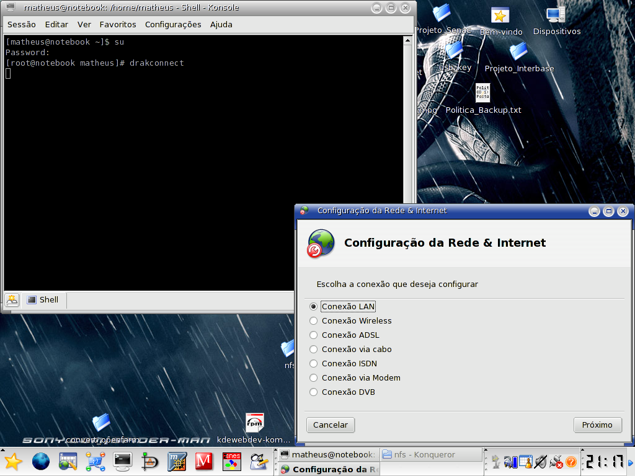Viewport: 635px width, 476px height.
Task: Click the 21:17 panel clock
Action: (x=605, y=461)
